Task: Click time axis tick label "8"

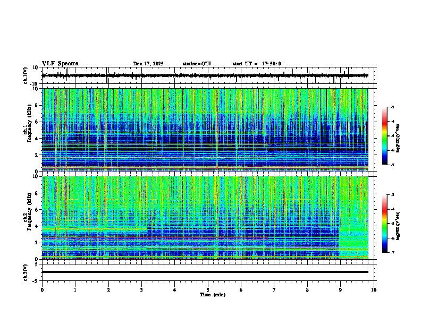Action: point(307,290)
